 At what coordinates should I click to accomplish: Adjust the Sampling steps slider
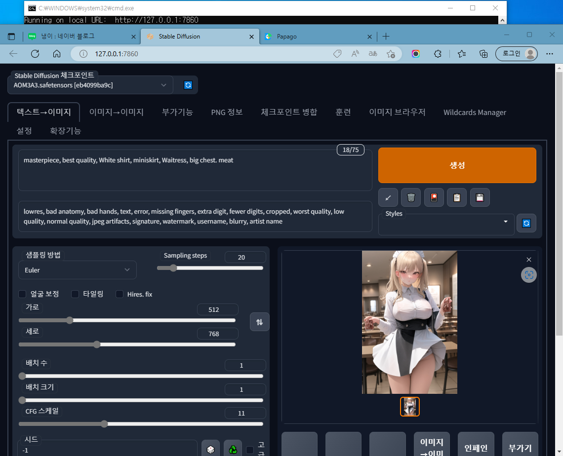click(210, 268)
